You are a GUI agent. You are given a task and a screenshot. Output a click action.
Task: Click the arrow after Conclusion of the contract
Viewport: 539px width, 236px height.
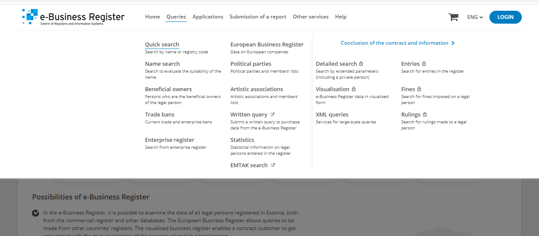453,43
